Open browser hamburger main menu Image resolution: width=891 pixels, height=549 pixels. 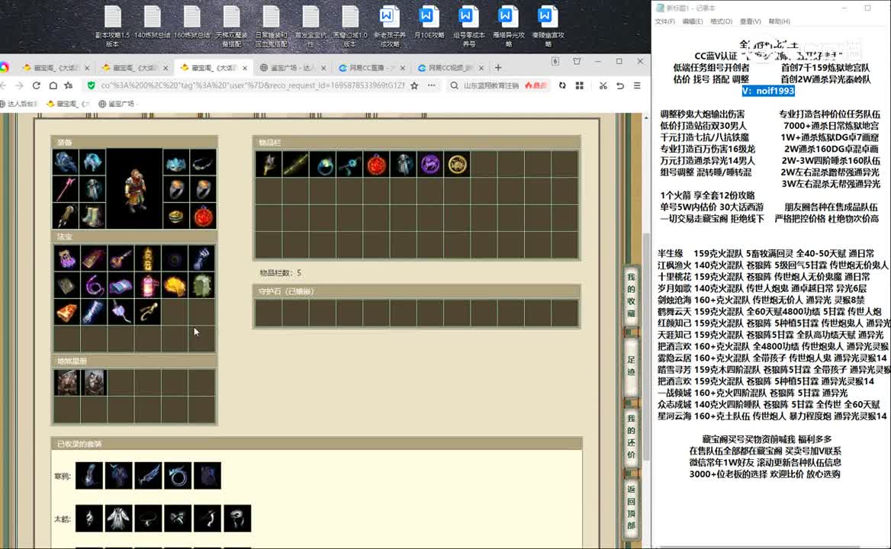pyautogui.click(x=637, y=85)
